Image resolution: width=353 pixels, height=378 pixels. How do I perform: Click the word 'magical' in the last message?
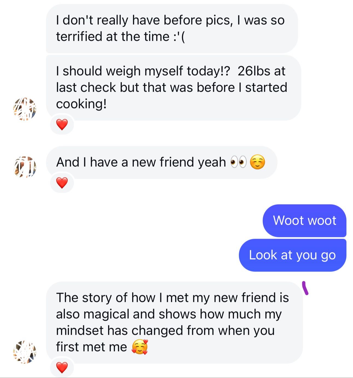coord(106,314)
